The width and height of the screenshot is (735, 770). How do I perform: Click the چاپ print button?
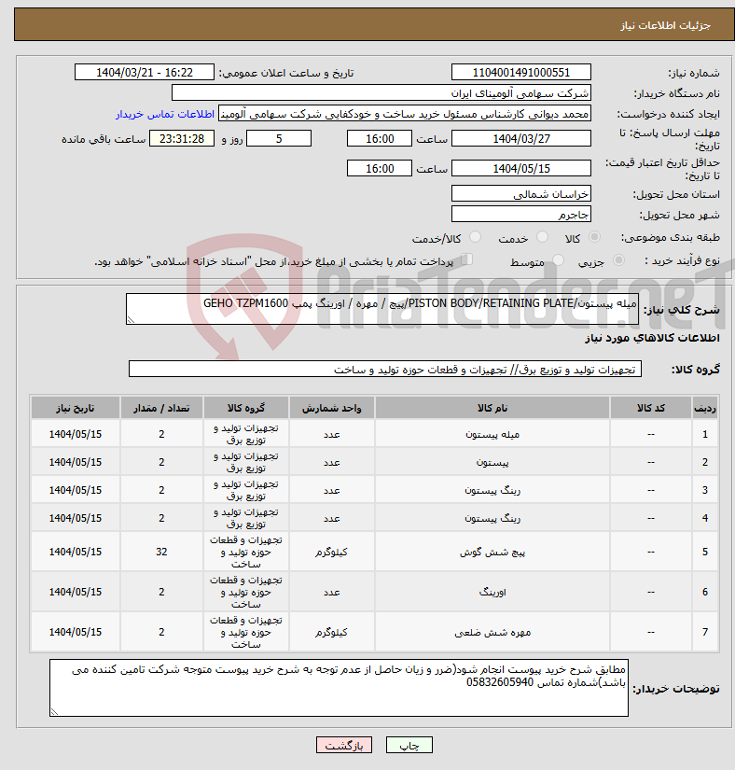tap(409, 745)
